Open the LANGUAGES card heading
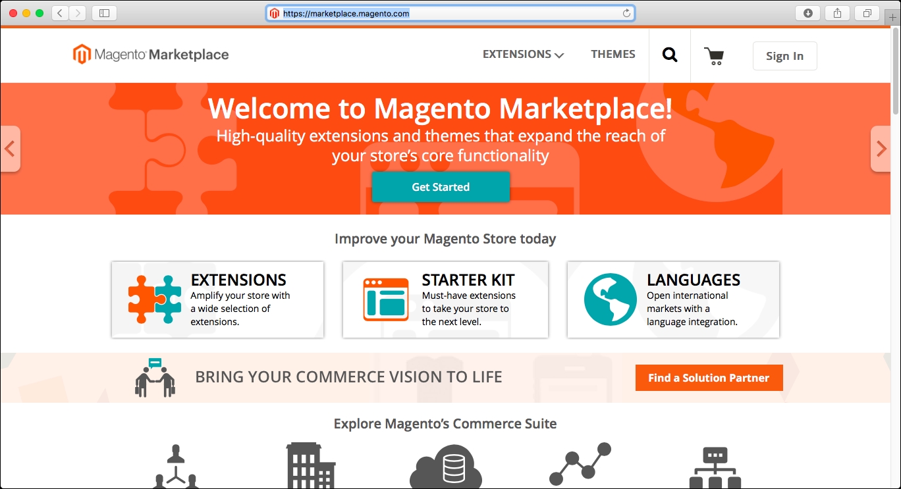Viewport: 901px width, 489px height. (x=694, y=280)
